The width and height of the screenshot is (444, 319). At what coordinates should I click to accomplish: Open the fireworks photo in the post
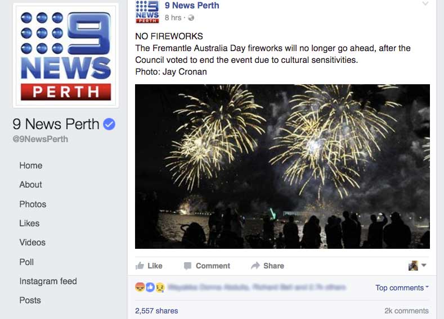point(282,166)
